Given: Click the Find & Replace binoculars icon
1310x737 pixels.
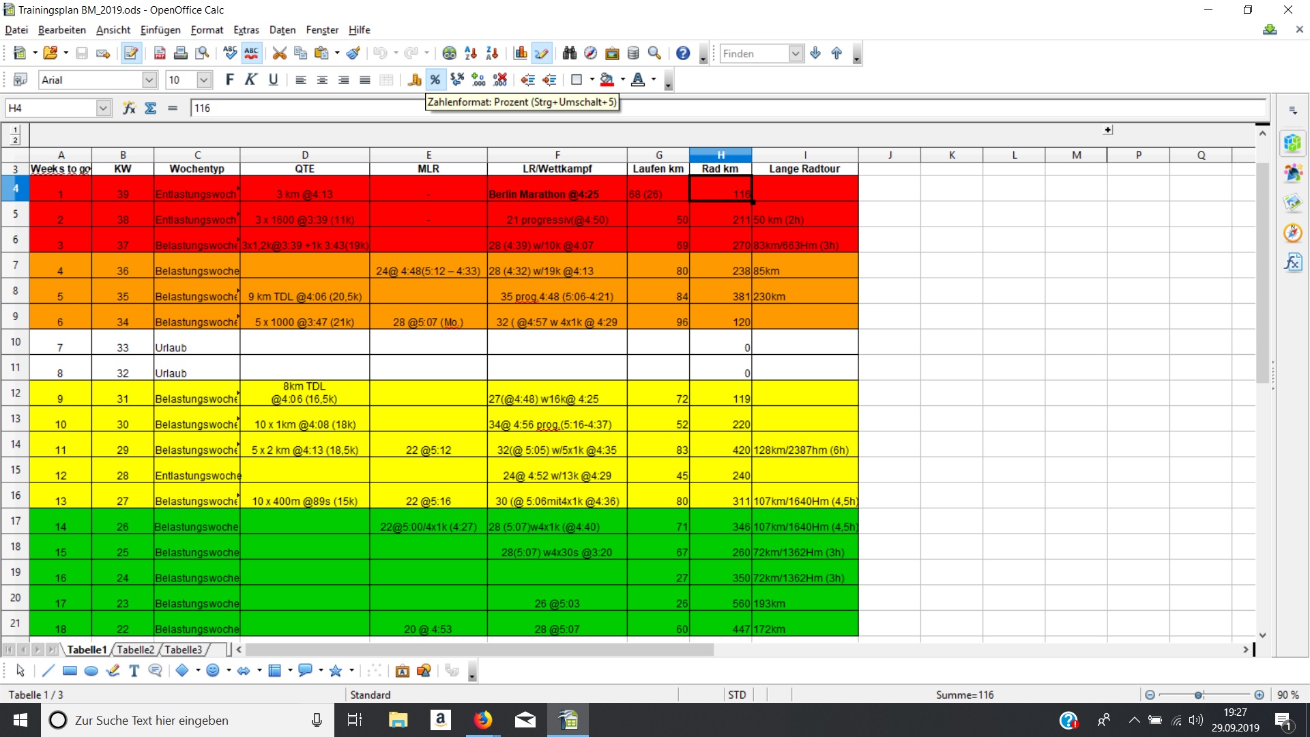Looking at the screenshot, I should click(570, 53).
